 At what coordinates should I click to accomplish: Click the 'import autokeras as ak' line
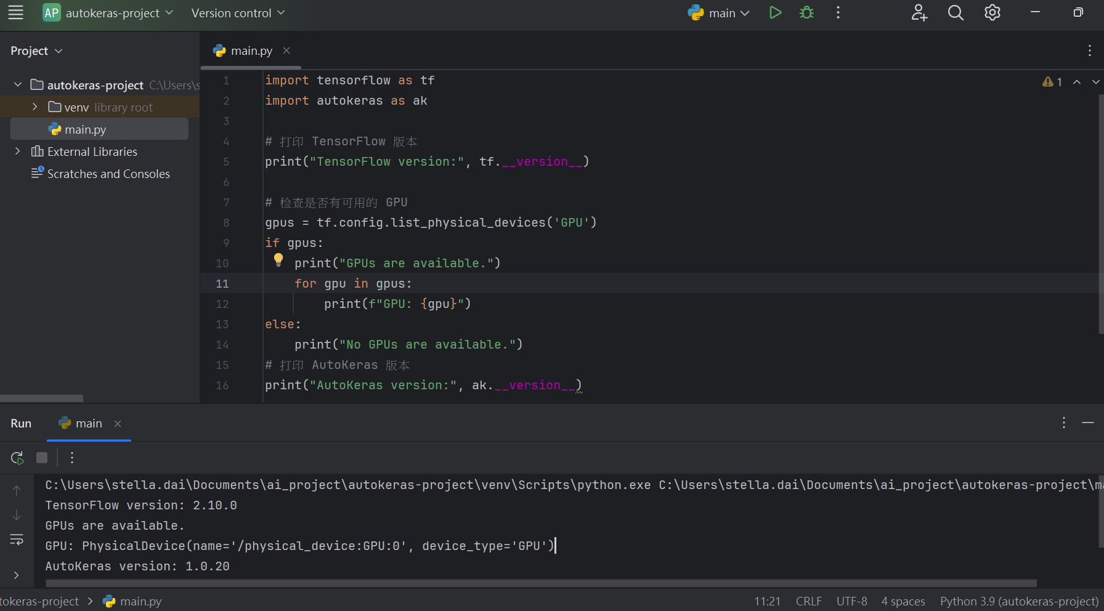point(346,100)
